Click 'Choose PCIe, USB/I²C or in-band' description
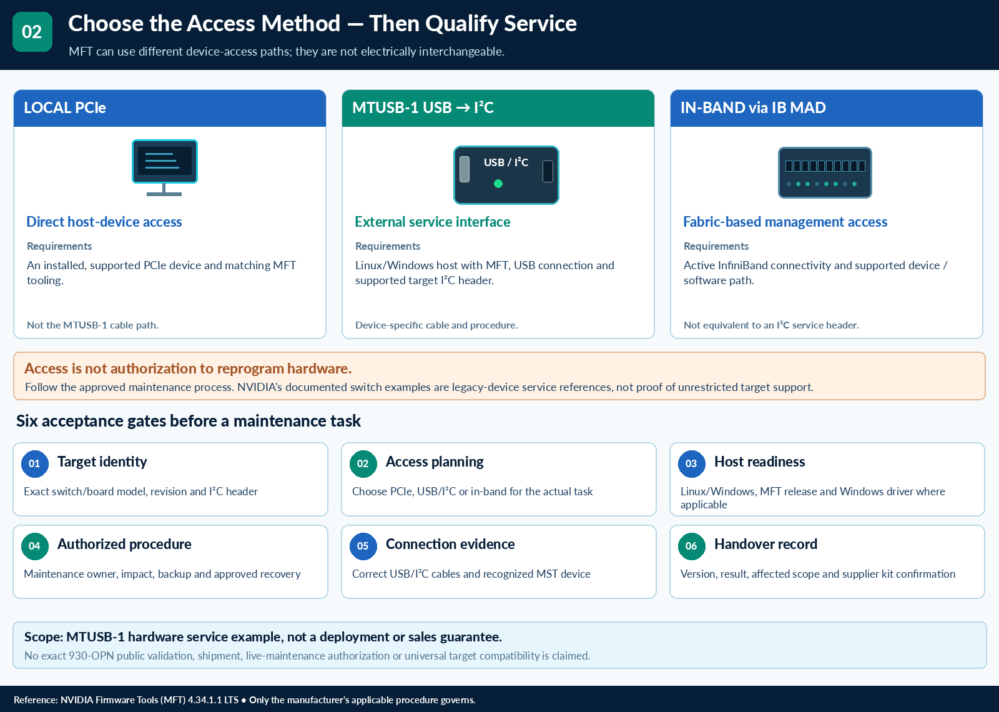 tap(473, 492)
